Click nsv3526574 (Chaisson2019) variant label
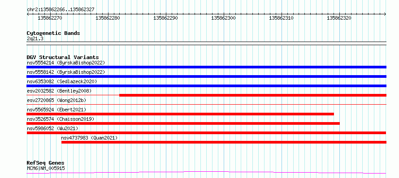399x178 pixels. (61, 119)
